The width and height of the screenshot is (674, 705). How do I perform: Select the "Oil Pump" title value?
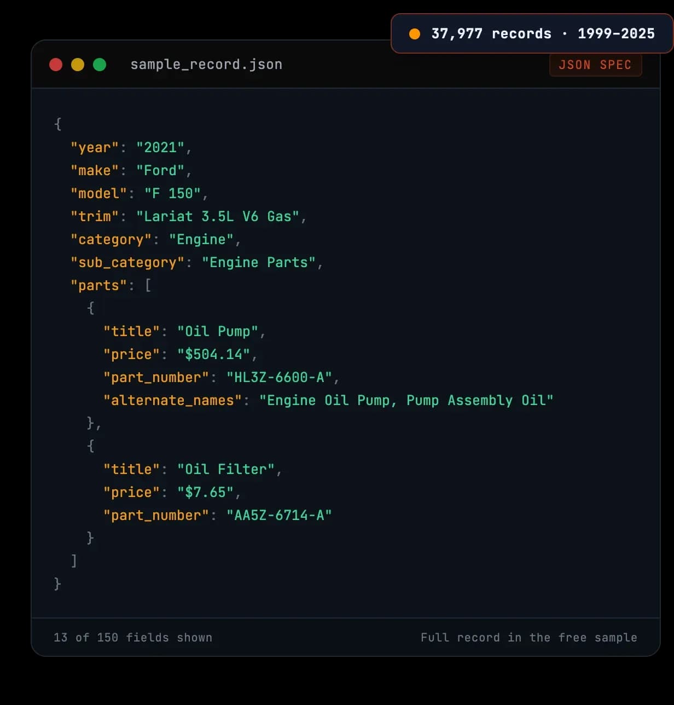point(218,332)
